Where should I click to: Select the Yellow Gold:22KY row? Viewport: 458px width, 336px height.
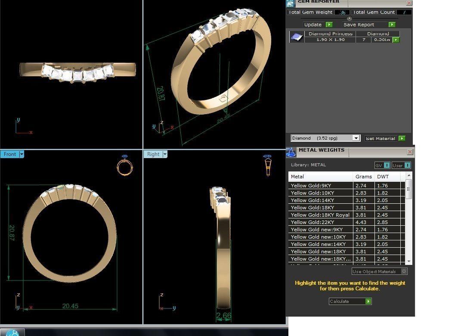click(347, 222)
